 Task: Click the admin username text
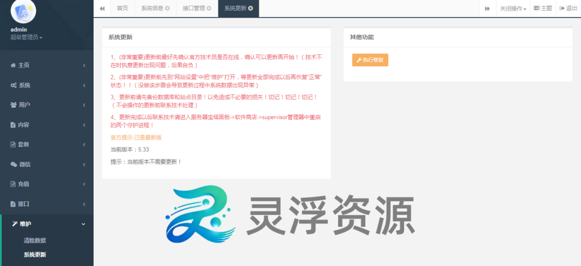click(x=19, y=29)
